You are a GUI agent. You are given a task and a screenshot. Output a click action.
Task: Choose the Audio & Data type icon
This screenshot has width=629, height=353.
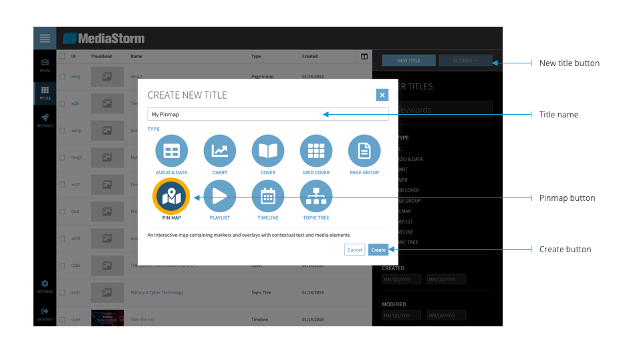172,151
